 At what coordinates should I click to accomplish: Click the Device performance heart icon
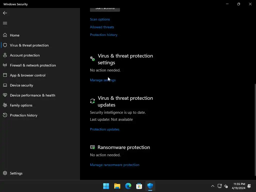[x=5, y=95]
